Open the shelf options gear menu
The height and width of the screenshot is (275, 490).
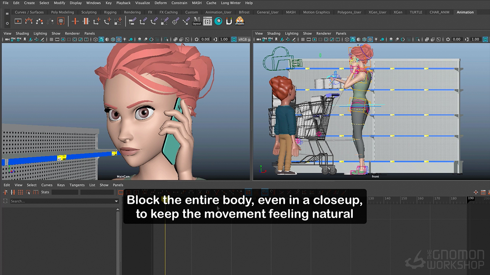(7, 23)
